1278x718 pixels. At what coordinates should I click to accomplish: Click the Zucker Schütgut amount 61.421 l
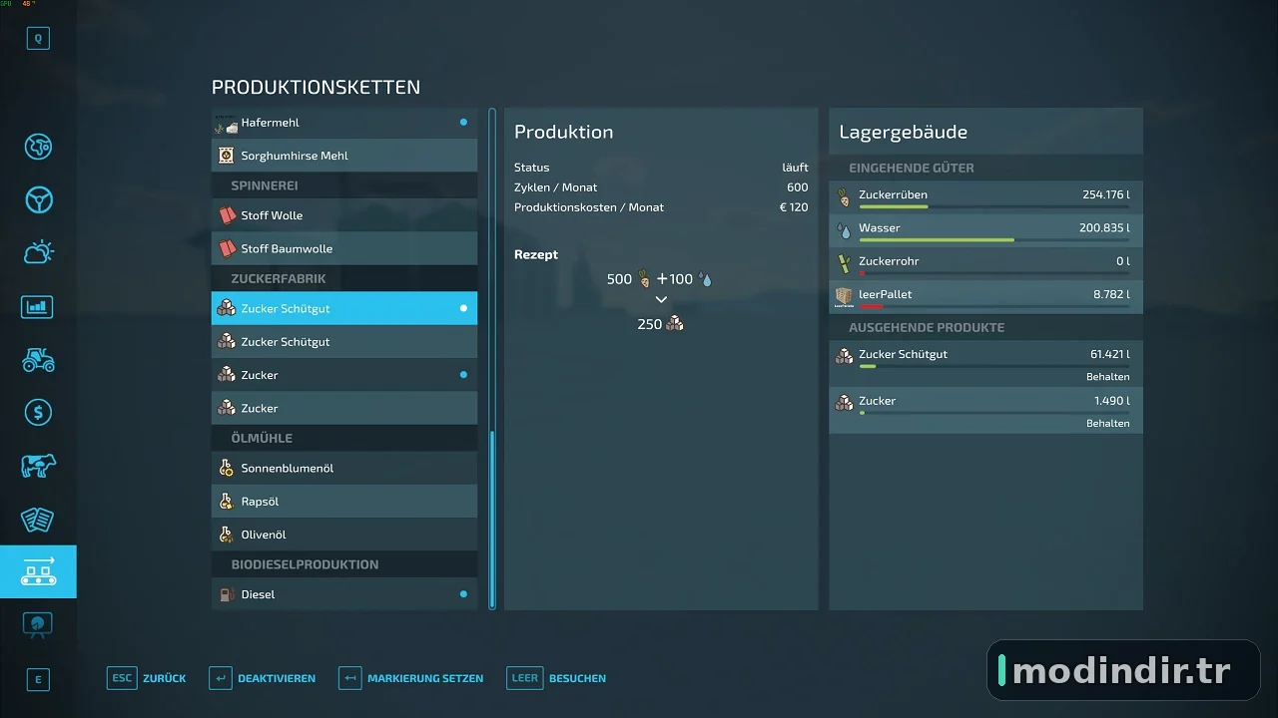pos(1110,354)
